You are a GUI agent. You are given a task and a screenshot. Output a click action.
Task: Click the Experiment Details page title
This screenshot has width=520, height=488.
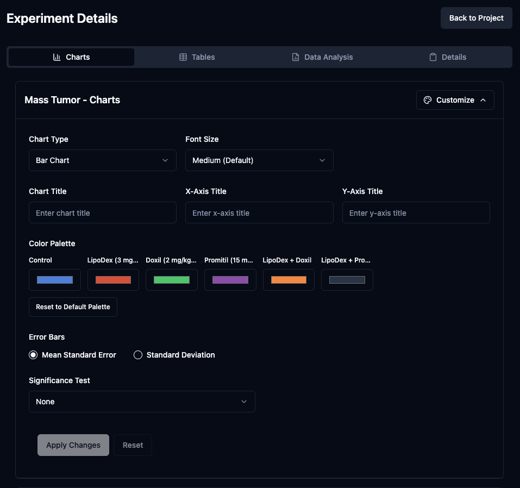coord(62,18)
